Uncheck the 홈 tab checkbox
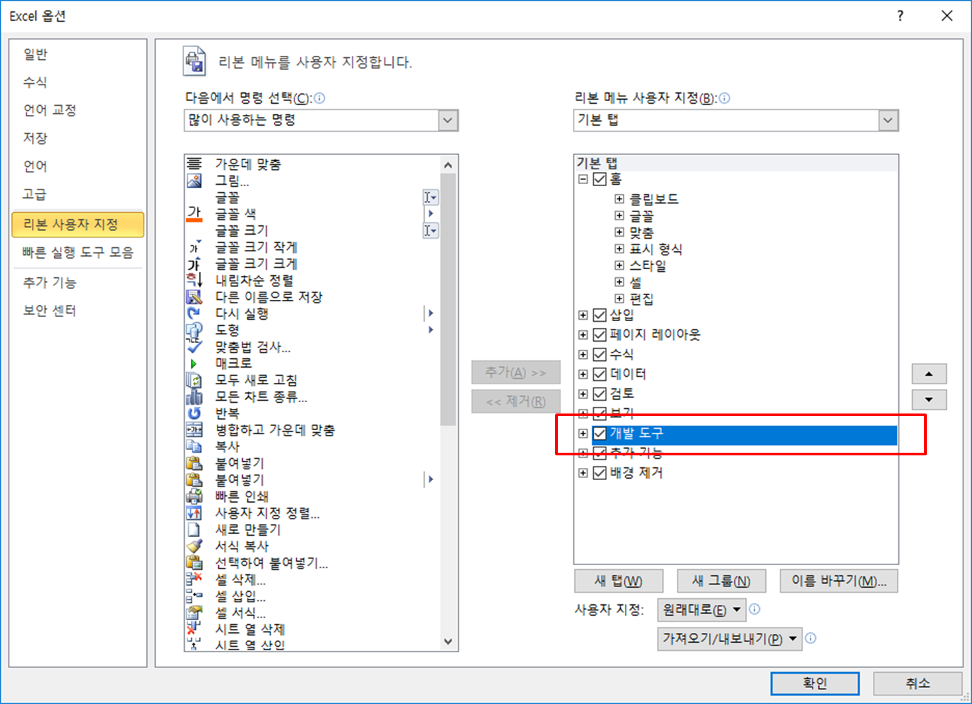Image resolution: width=972 pixels, height=704 pixels. pos(600,179)
